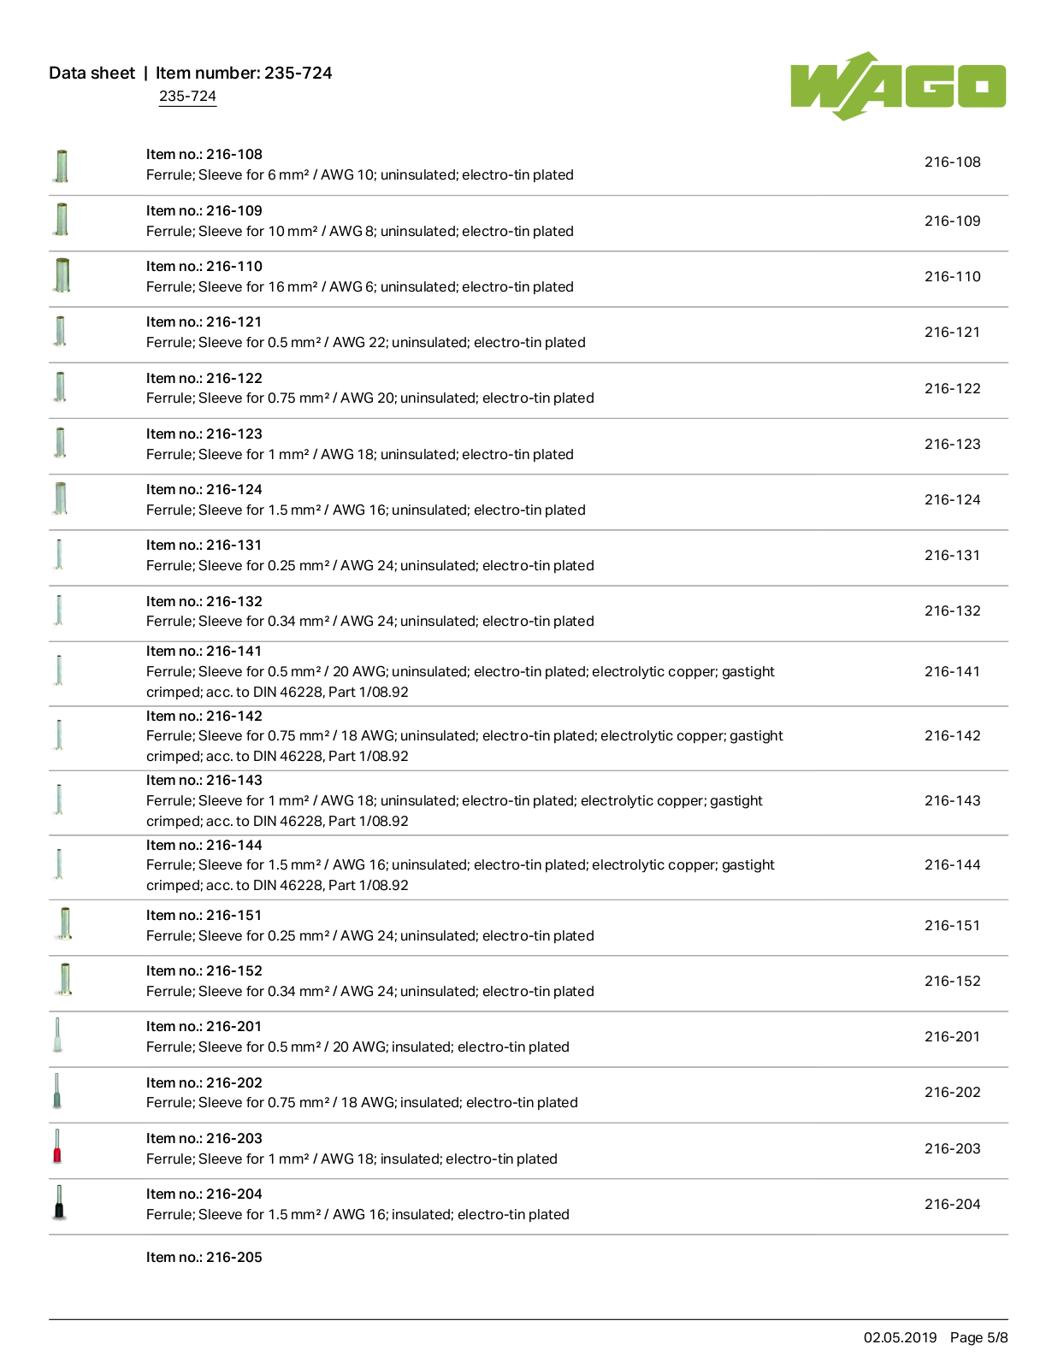Click the black 216-204 insulated ferrule image
Image resolution: width=1058 pixels, height=1368 pixels.
point(59,1202)
